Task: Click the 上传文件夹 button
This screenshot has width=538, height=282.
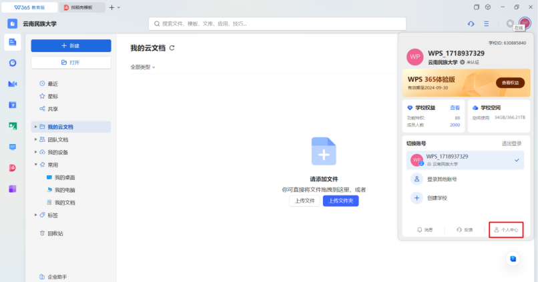Action: click(x=340, y=201)
